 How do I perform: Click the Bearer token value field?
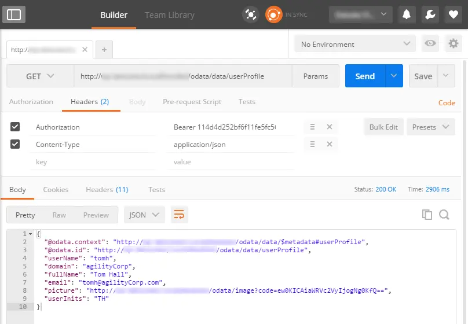coord(231,127)
